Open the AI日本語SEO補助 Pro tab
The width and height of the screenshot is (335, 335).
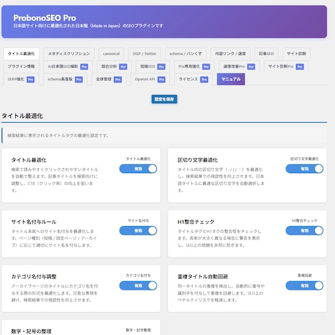pyautogui.click(x=68, y=66)
